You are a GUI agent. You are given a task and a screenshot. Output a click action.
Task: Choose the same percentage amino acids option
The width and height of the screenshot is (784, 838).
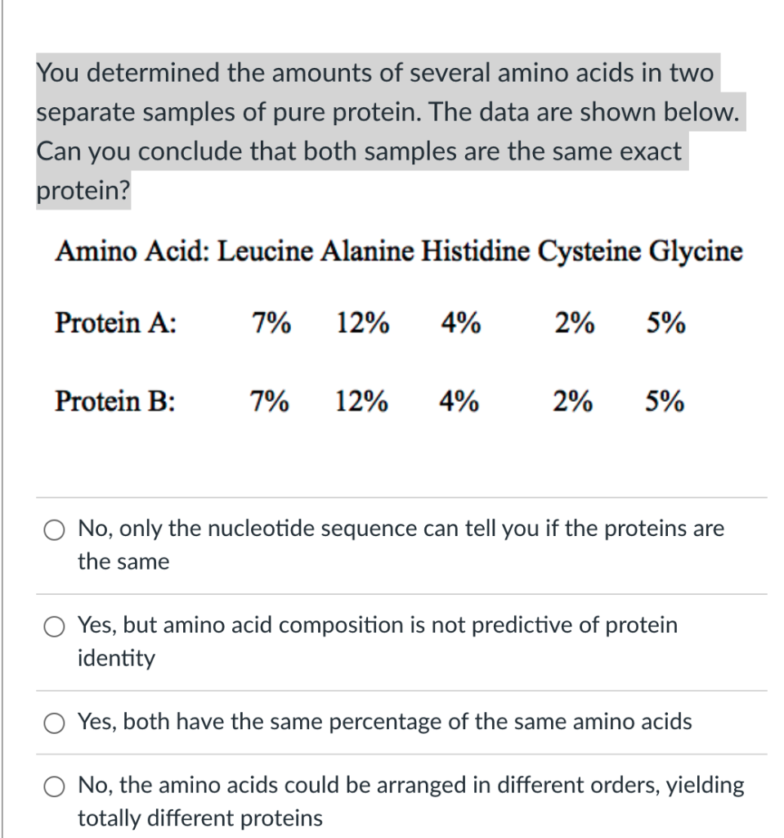(x=54, y=723)
